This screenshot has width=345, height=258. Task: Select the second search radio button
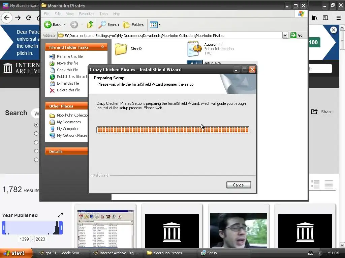(x=36, y=134)
